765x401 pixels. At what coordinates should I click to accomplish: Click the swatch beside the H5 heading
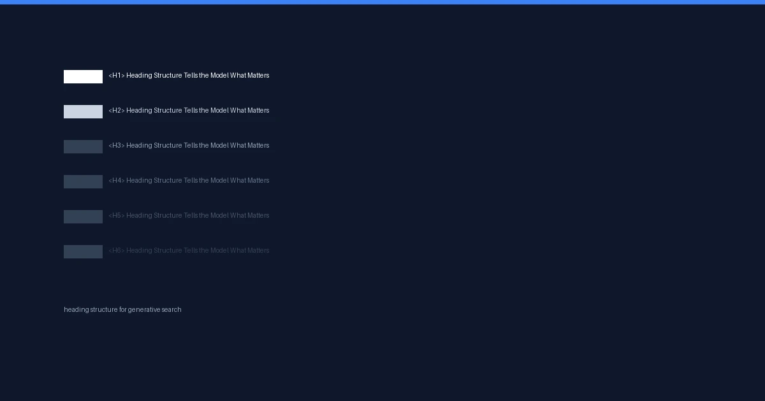pyautogui.click(x=83, y=216)
